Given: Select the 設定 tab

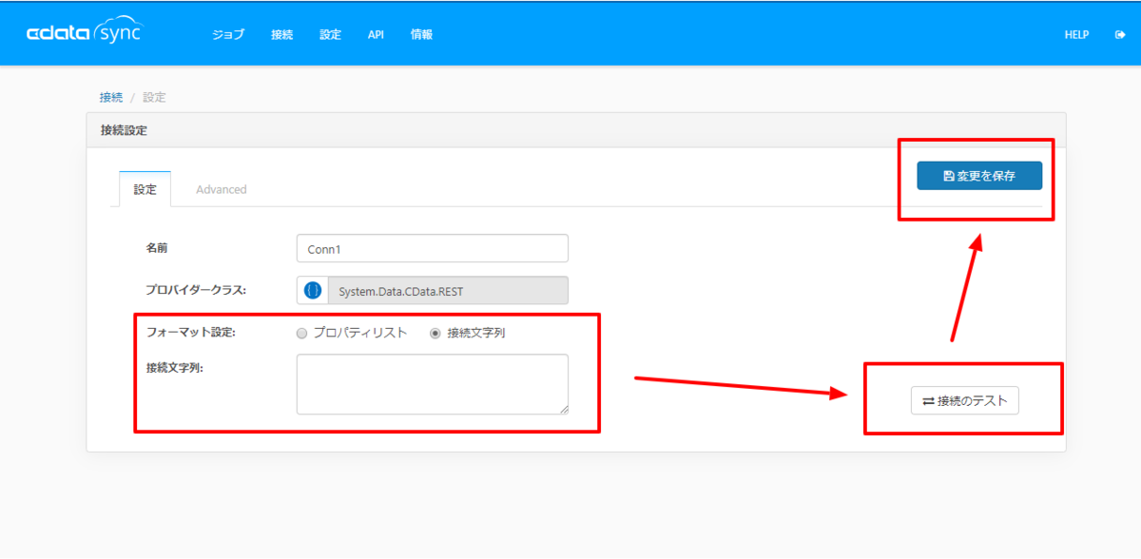Looking at the screenshot, I should coord(145,189).
